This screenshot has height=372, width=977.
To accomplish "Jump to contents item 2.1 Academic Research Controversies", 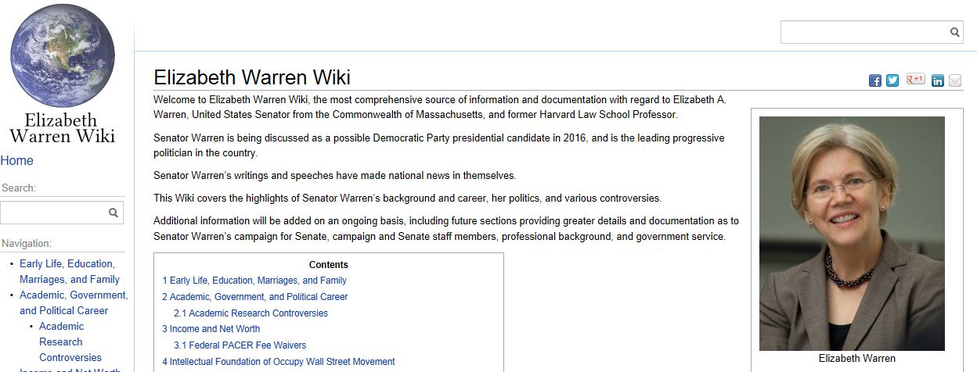I will click(x=251, y=313).
